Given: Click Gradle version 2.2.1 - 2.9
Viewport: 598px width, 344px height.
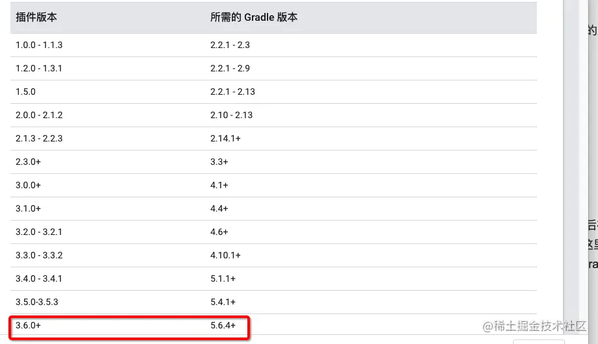Looking at the screenshot, I should 230,68.
